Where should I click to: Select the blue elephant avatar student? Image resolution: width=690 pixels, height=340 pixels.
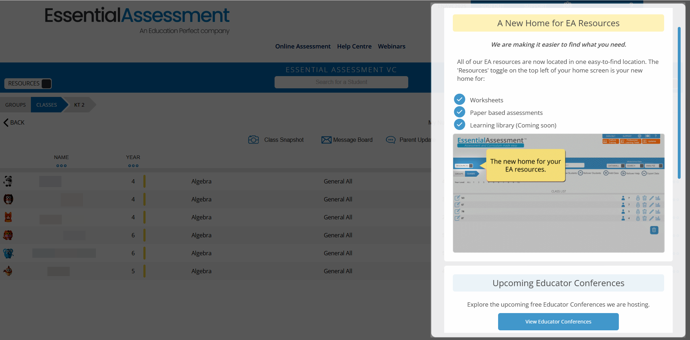tap(8, 253)
